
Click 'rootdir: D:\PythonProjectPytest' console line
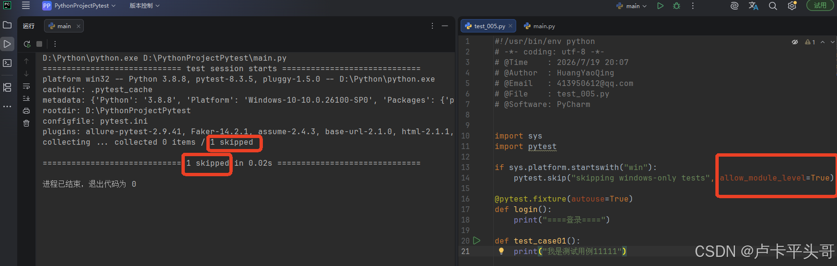pyautogui.click(x=116, y=111)
